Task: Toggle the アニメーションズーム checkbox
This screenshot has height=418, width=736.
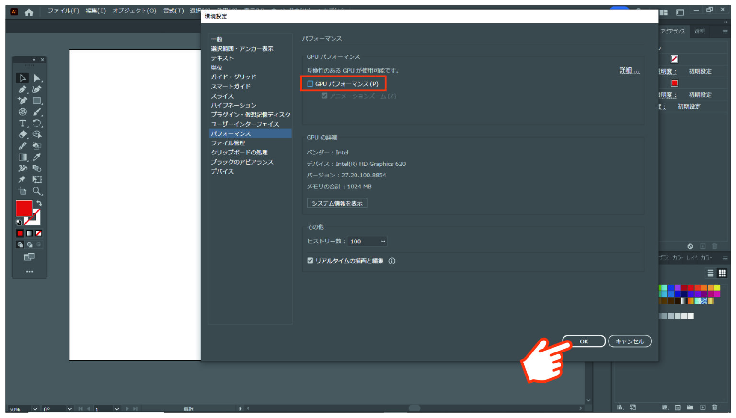Action: pos(324,96)
